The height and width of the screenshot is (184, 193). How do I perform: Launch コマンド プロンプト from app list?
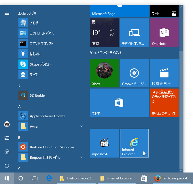point(51,43)
